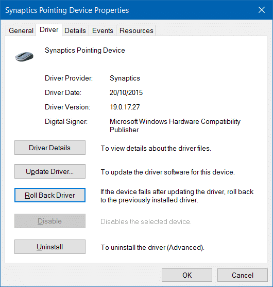Click the Driver Version: label
This screenshot has height=287, width=273.
point(67,107)
